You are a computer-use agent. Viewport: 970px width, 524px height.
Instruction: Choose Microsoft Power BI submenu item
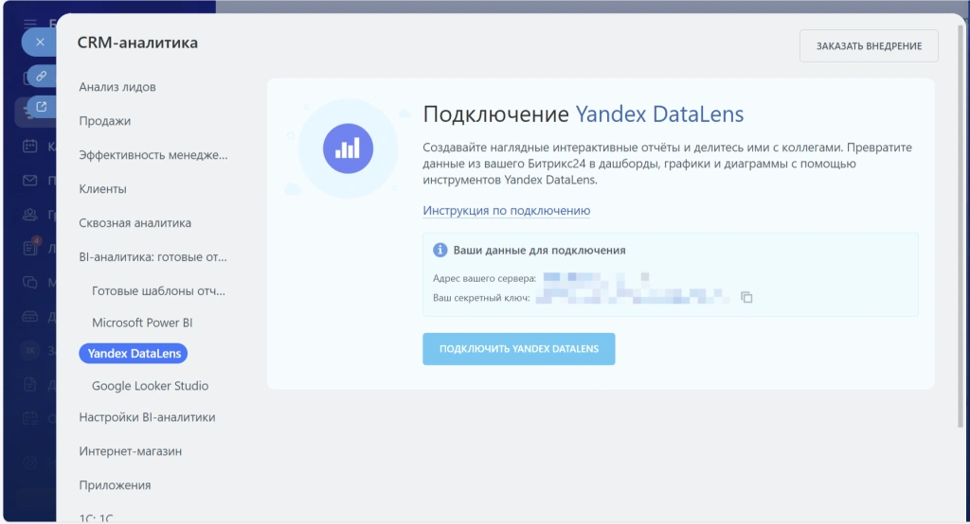[142, 323]
